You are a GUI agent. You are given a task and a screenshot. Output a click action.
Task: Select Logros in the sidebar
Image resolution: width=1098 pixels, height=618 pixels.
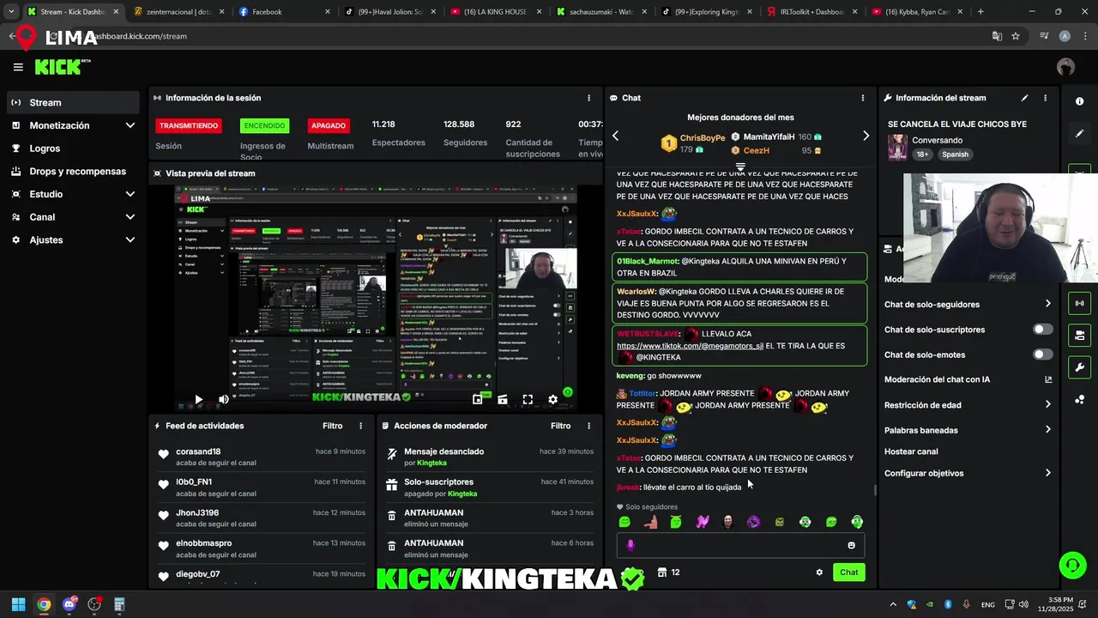pos(73,148)
